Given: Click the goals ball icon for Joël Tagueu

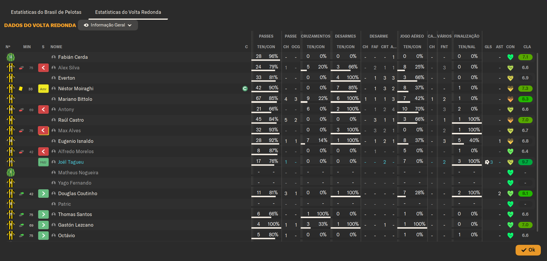Looking at the screenshot, I should [x=487, y=162].
